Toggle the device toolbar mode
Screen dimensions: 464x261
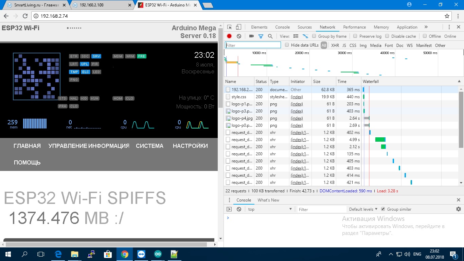(x=238, y=27)
